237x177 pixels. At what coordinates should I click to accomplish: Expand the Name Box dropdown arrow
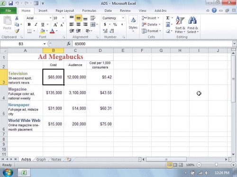(45, 44)
